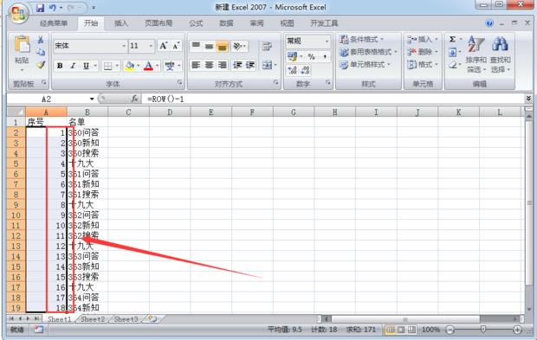
Task: Toggle italic formatting
Action: pyautogui.click(x=73, y=66)
